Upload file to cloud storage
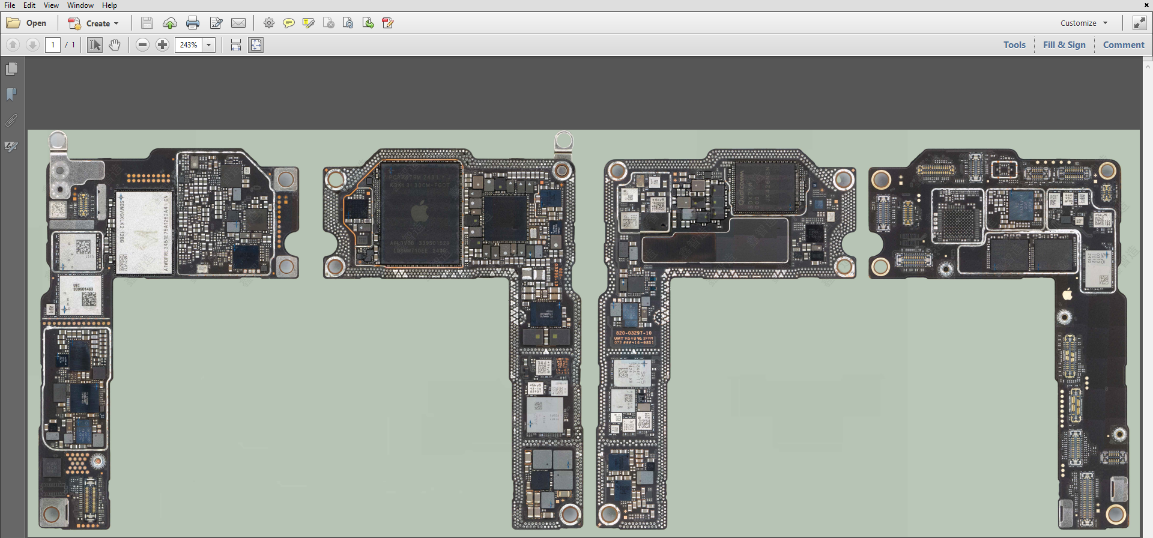This screenshot has width=1153, height=538. coord(170,23)
